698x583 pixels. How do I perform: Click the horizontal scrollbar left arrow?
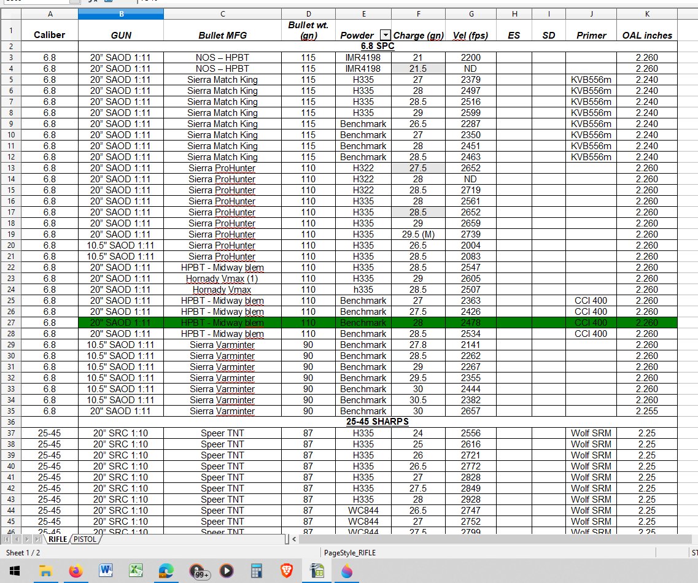(x=294, y=539)
